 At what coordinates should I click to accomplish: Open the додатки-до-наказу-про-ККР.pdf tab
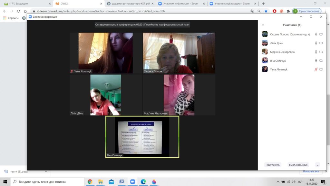(129, 4)
